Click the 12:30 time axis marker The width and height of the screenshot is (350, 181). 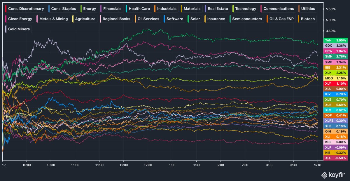pos(148,165)
